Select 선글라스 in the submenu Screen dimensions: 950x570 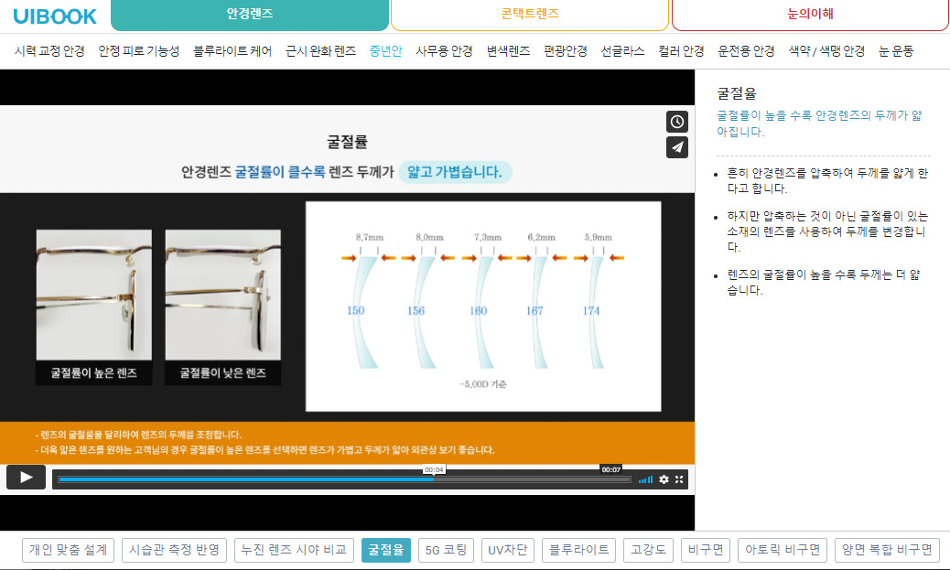point(622,51)
